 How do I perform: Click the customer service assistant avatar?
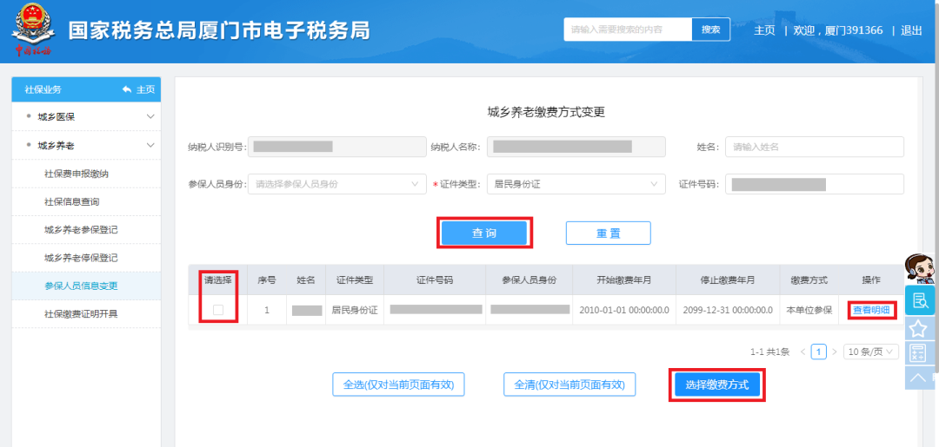tap(919, 268)
